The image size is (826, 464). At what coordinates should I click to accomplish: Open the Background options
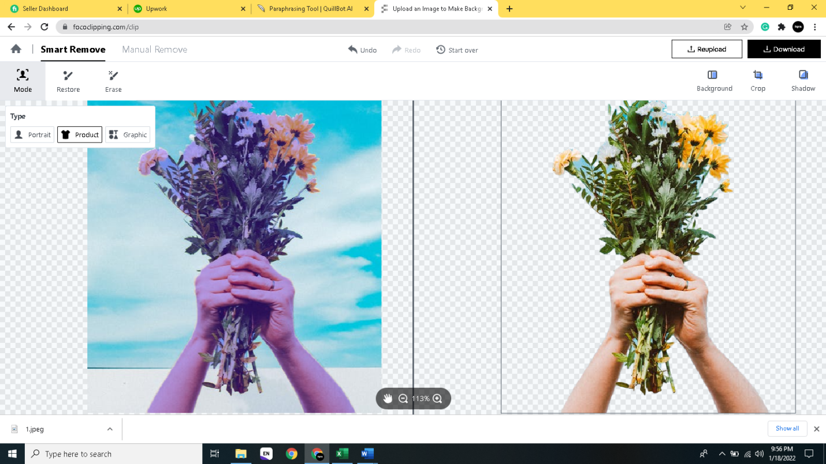[x=714, y=81]
